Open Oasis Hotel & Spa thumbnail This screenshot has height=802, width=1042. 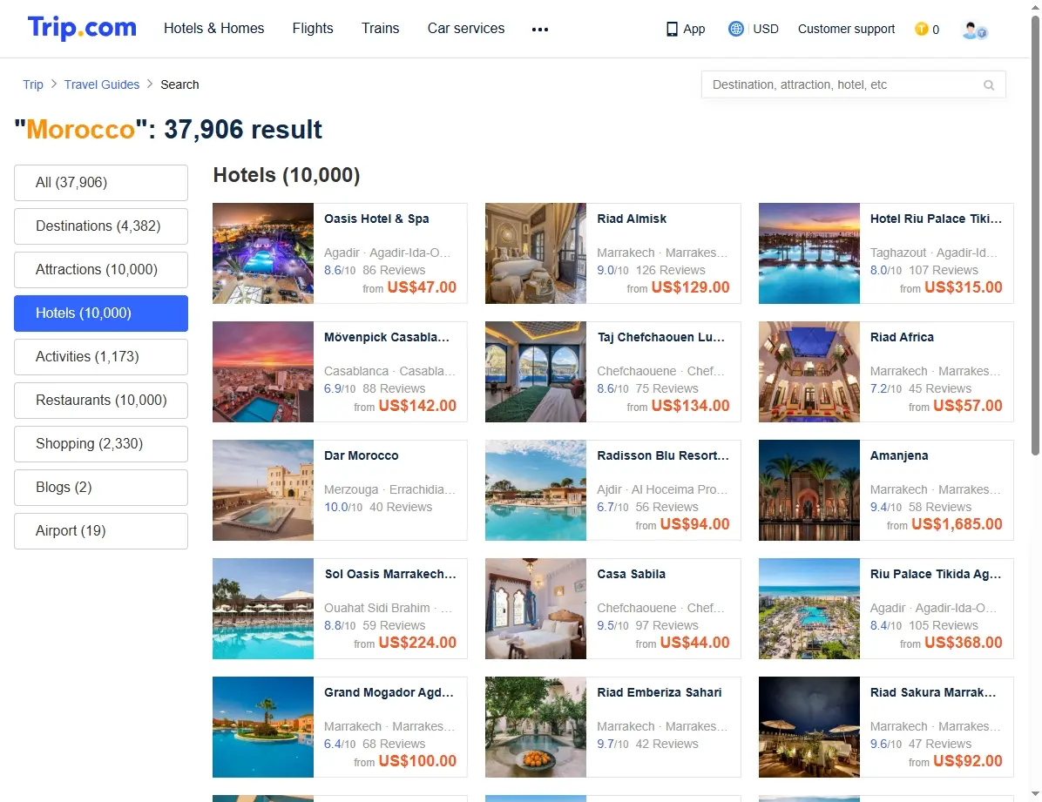[263, 253]
